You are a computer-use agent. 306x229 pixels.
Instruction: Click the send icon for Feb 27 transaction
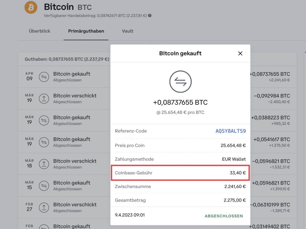click(x=44, y=208)
